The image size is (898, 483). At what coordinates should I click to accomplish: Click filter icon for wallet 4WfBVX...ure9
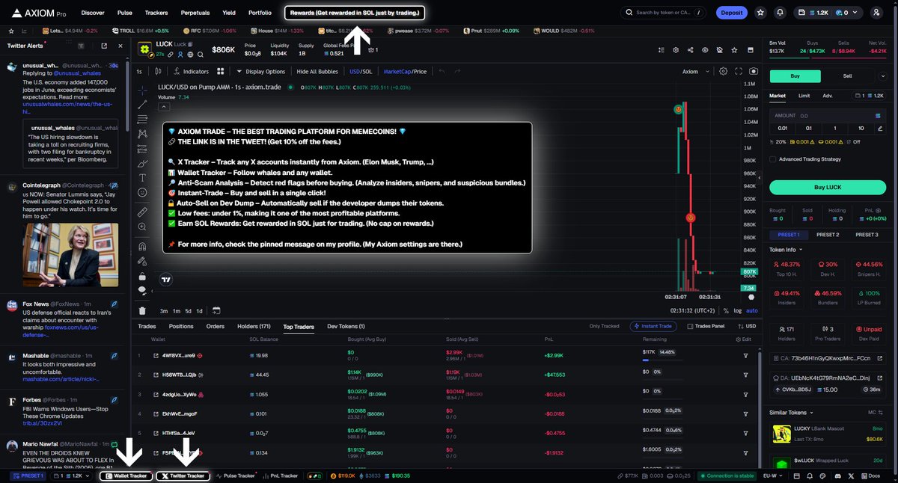745,356
